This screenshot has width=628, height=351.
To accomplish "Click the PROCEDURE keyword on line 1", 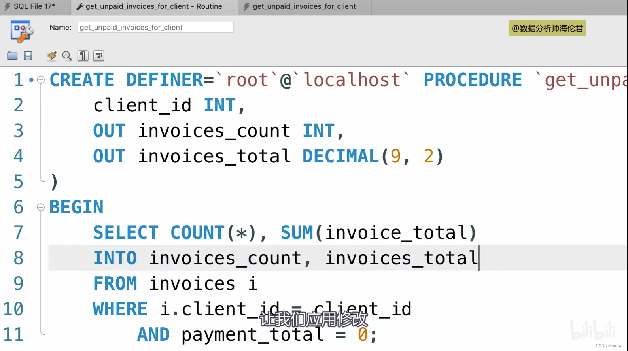I will pyautogui.click(x=473, y=80).
